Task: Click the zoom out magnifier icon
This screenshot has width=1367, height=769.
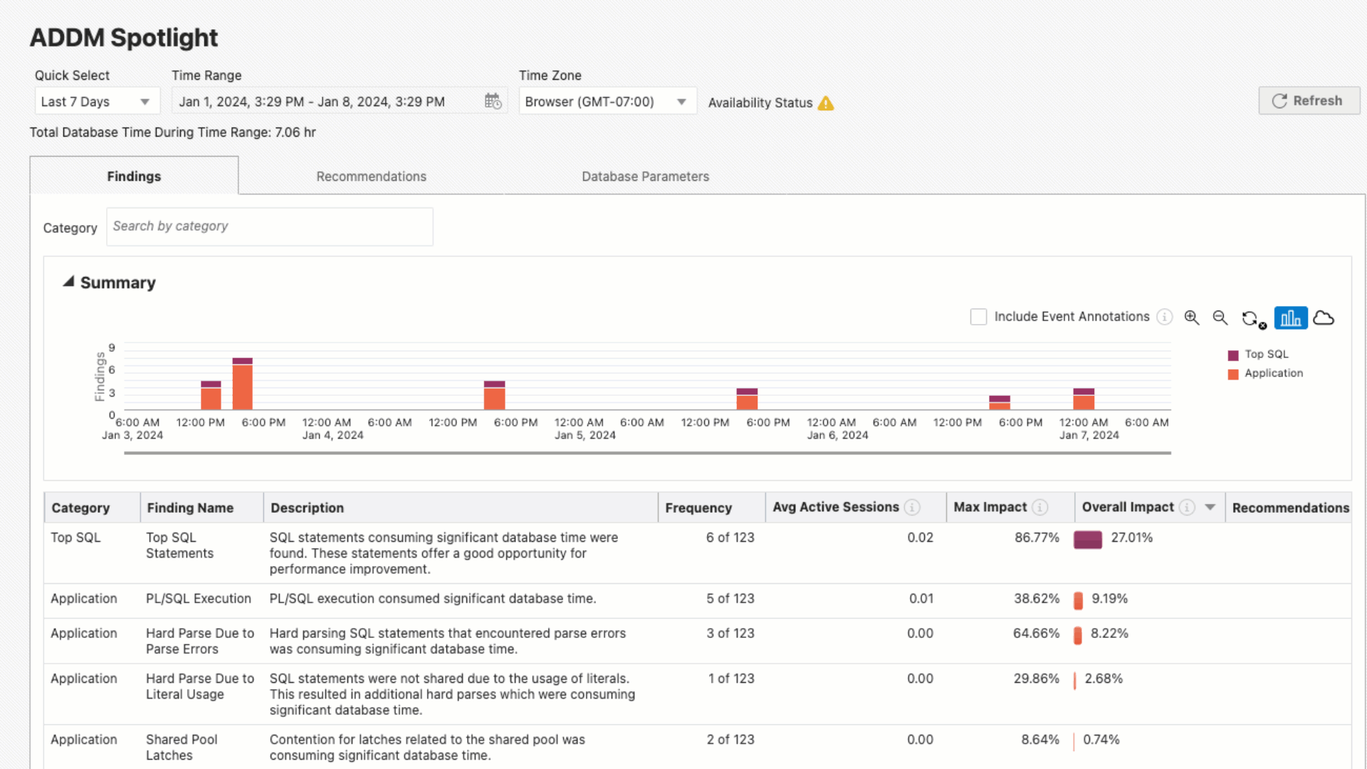Action: [1220, 318]
